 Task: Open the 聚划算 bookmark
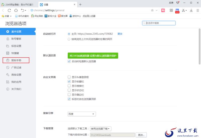tap(63, 16)
